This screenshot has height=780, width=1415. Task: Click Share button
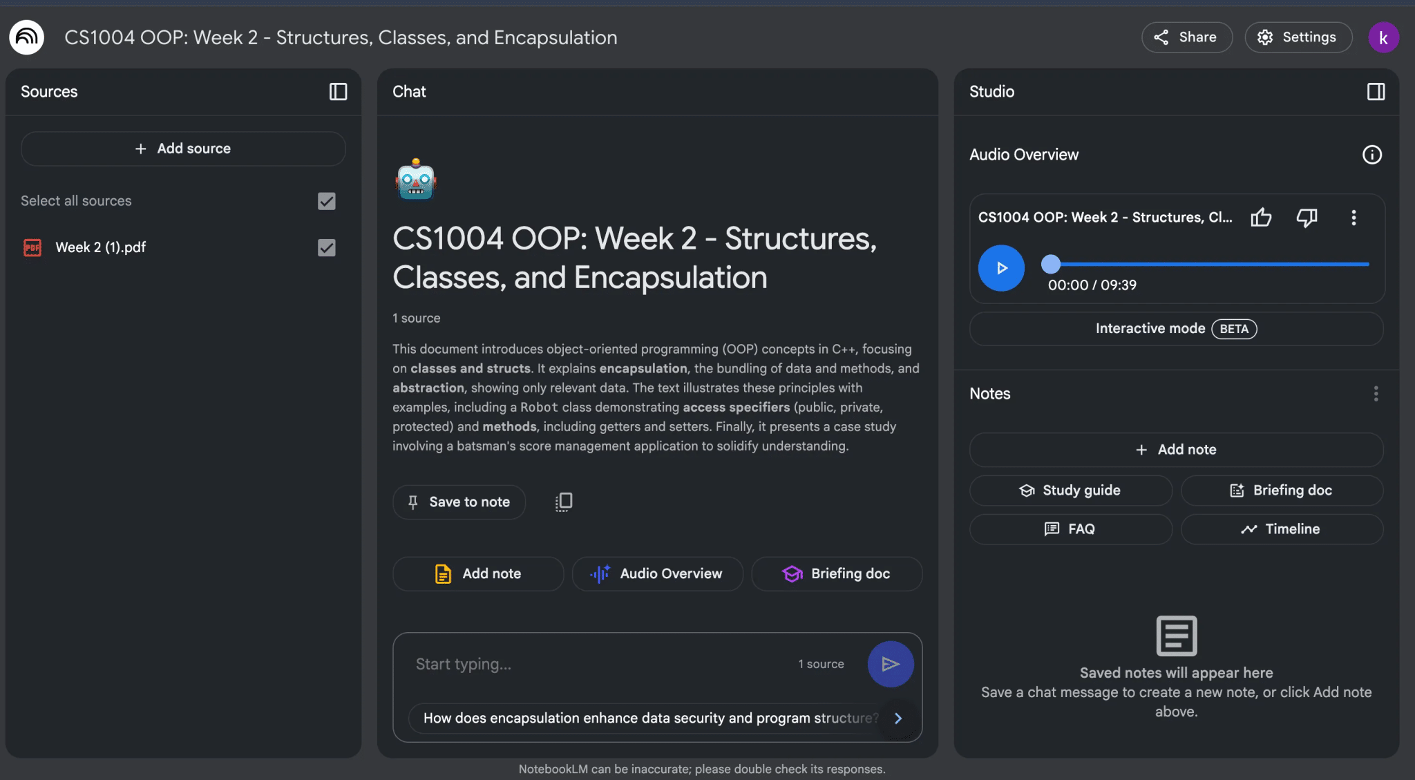click(1186, 37)
